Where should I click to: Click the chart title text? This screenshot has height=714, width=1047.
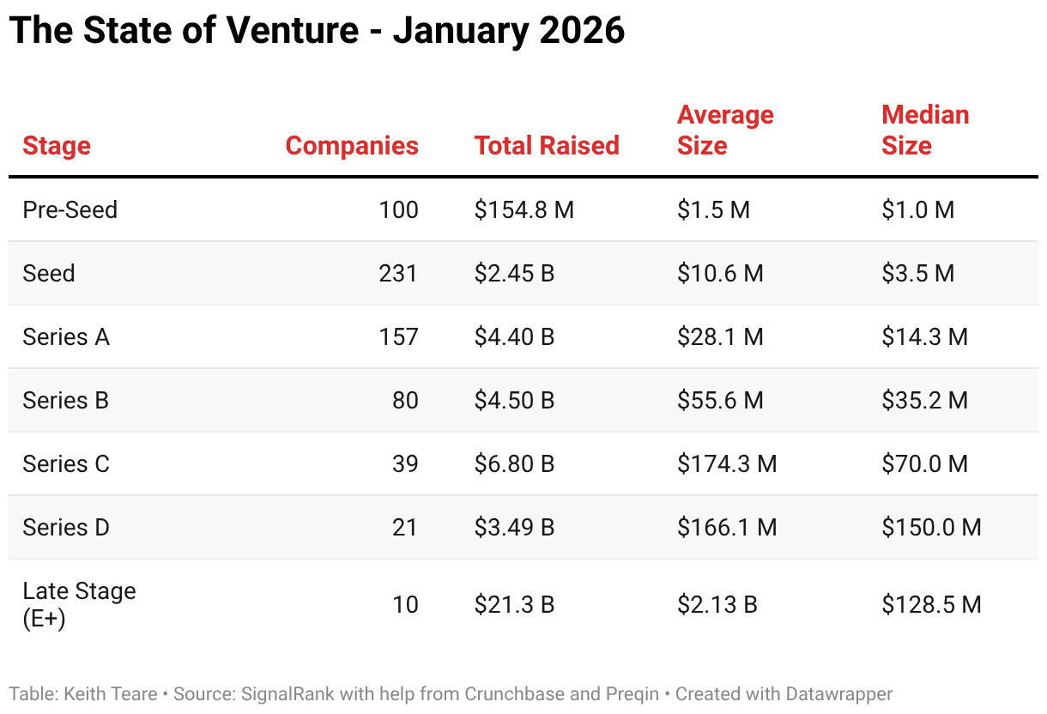point(317,32)
